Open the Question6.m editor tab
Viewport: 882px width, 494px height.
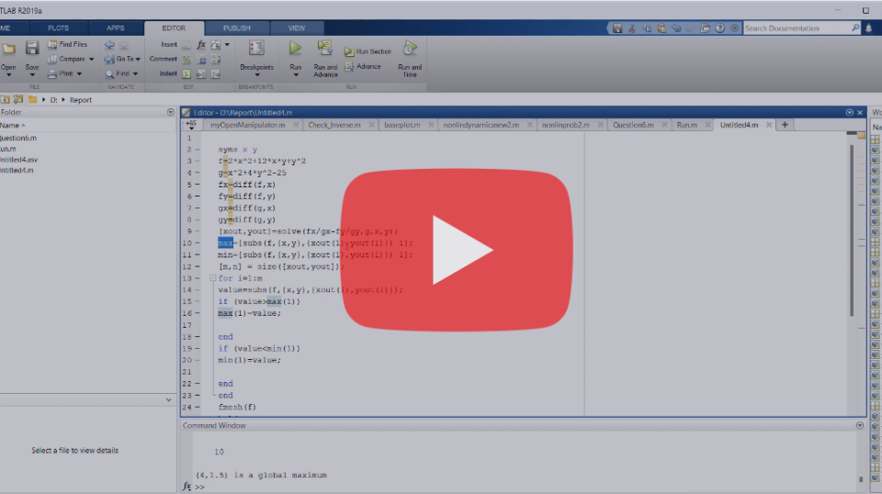coord(633,125)
